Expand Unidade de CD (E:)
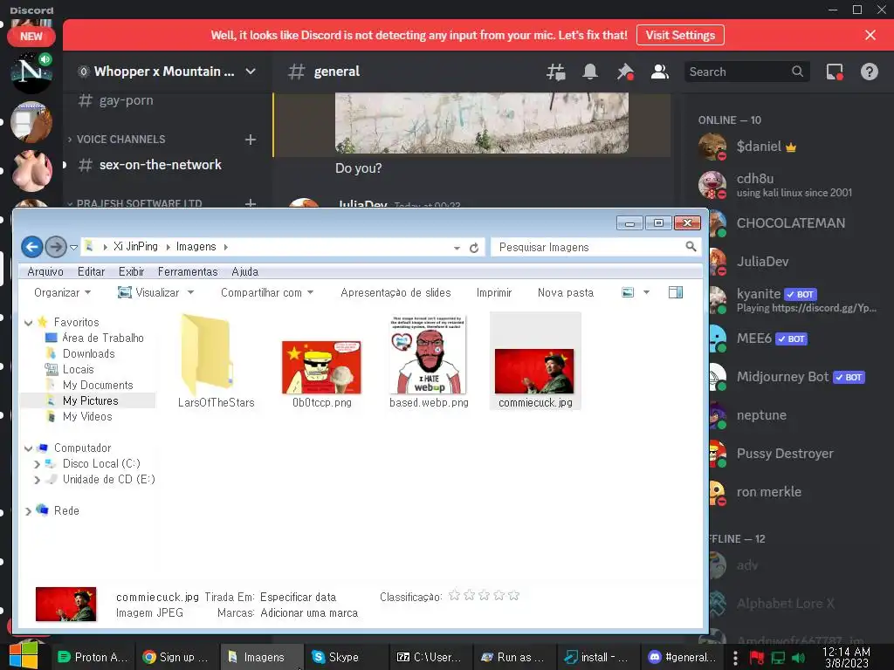The image size is (894, 670). (x=37, y=481)
